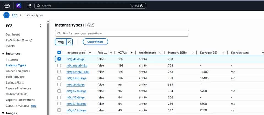Check the m9g.16xlarge row checkbox
Screen dimensions: 264x115
59,97
